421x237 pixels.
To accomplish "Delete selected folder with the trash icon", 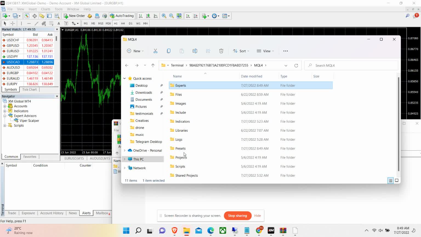I will (221, 51).
